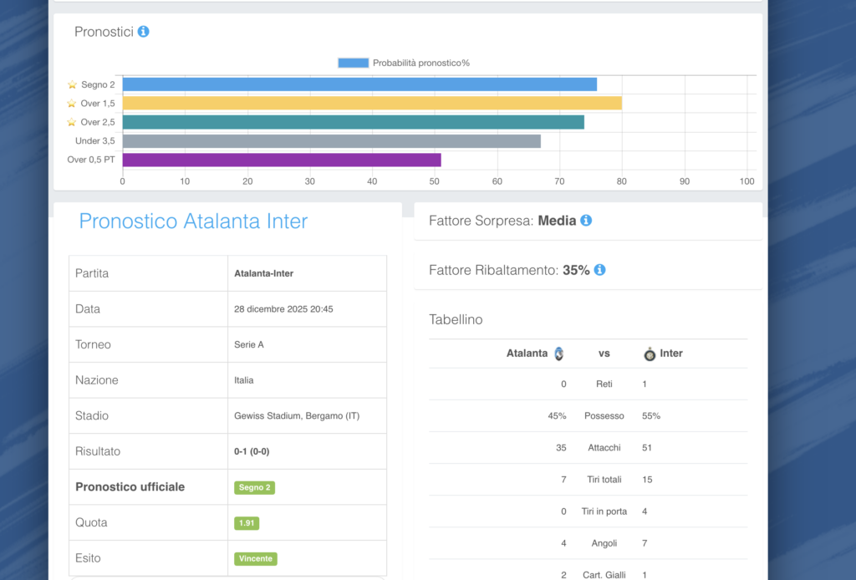856x580 pixels.
Task: Select the purple Over 0,5 PT bar
Action: [282, 160]
